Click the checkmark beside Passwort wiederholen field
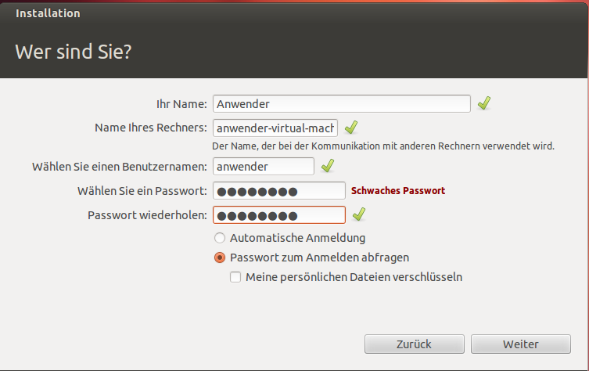 tap(359, 214)
